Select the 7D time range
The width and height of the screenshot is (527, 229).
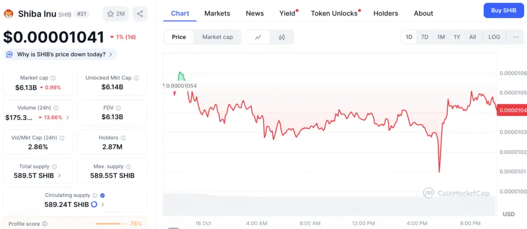425,37
